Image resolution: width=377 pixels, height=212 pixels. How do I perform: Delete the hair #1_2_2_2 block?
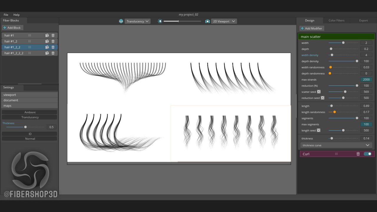(x=53, y=53)
